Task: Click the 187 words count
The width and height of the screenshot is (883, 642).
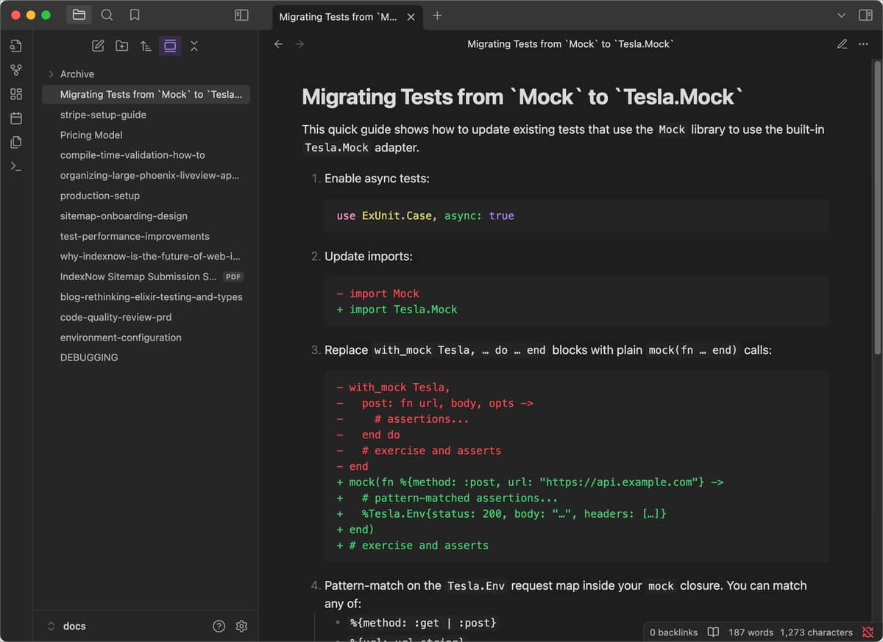Action: (751, 632)
